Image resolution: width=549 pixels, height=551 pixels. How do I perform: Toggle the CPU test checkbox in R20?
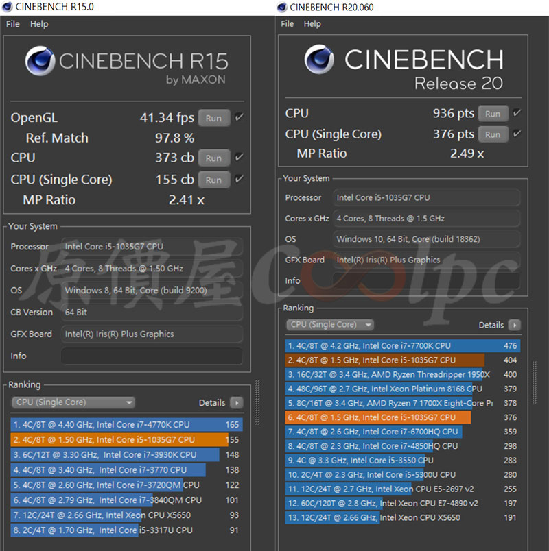click(517, 113)
